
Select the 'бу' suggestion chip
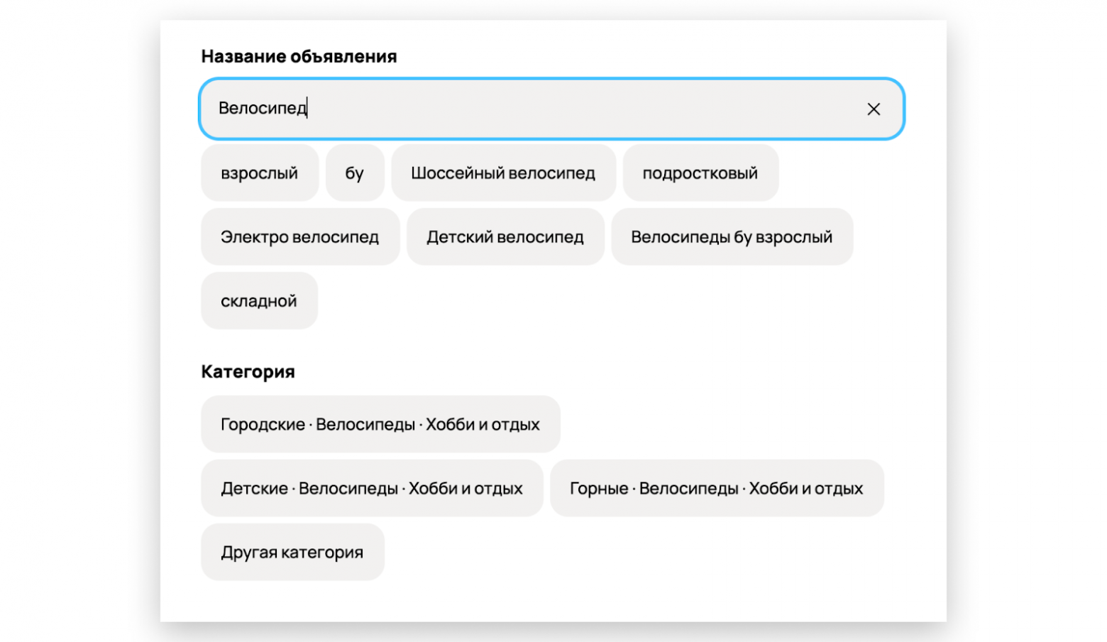(355, 173)
